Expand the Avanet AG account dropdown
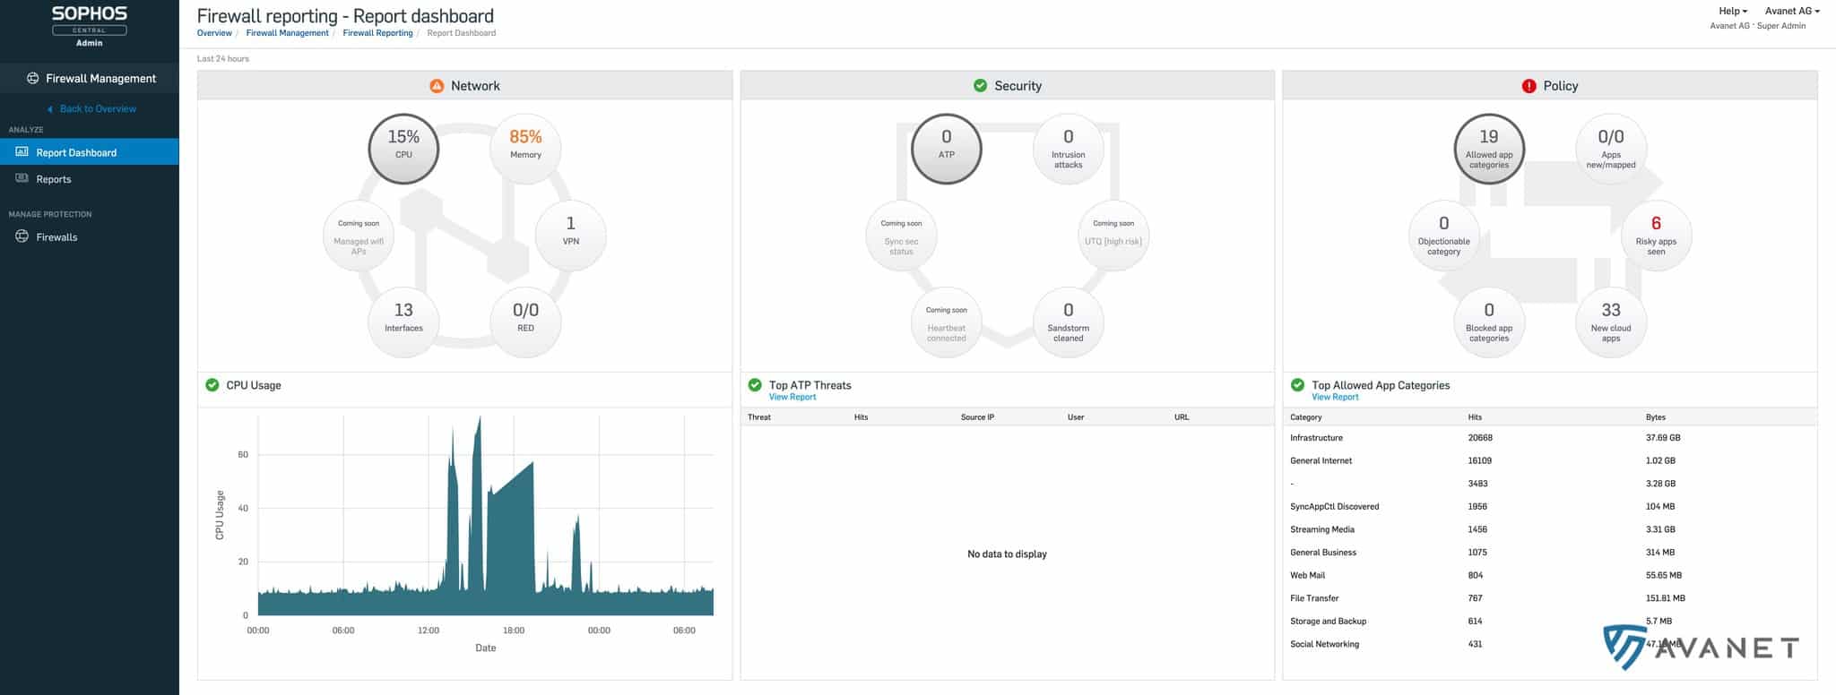The width and height of the screenshot is (1836, 695). (x=1791, y=11)
